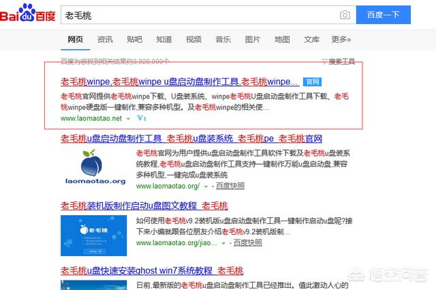436x290 pixels.
Task: Open 百度快照 for the www.laomaotao.org/ result
Action: pyautogui.click(x=230, y=186)
